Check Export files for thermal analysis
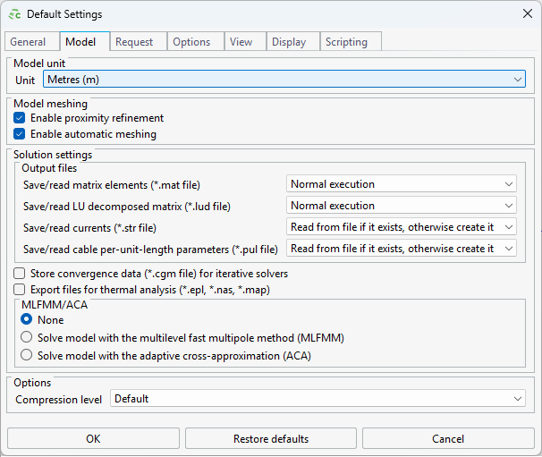 tap(20, 290)
